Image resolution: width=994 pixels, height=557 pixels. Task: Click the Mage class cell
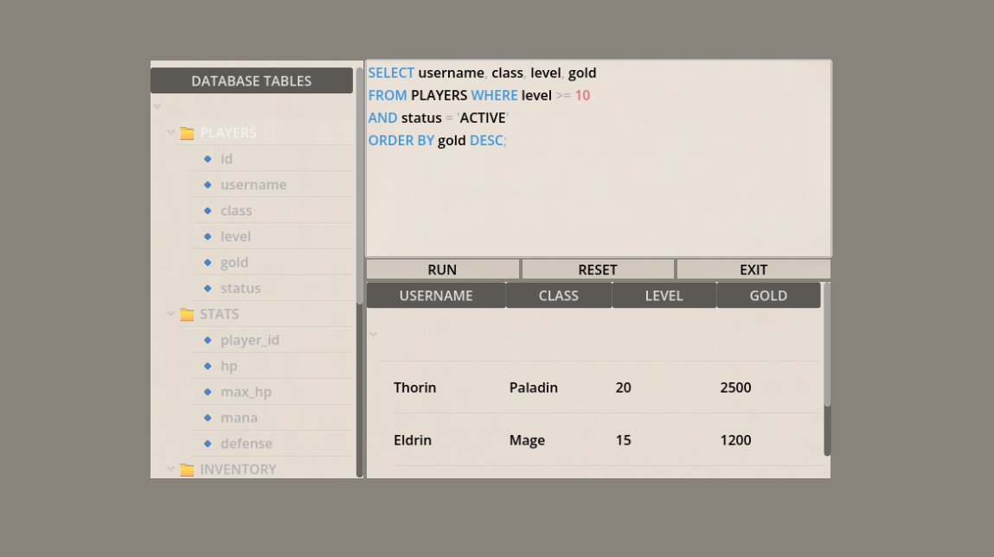click(528, 440)
